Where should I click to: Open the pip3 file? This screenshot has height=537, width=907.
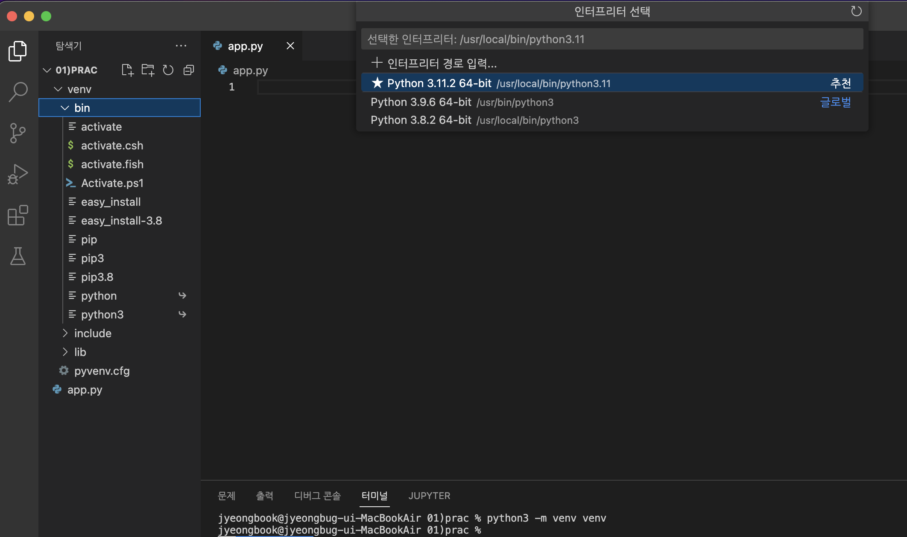120,258
